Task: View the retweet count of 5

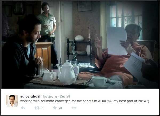Action: click(42, 108)
